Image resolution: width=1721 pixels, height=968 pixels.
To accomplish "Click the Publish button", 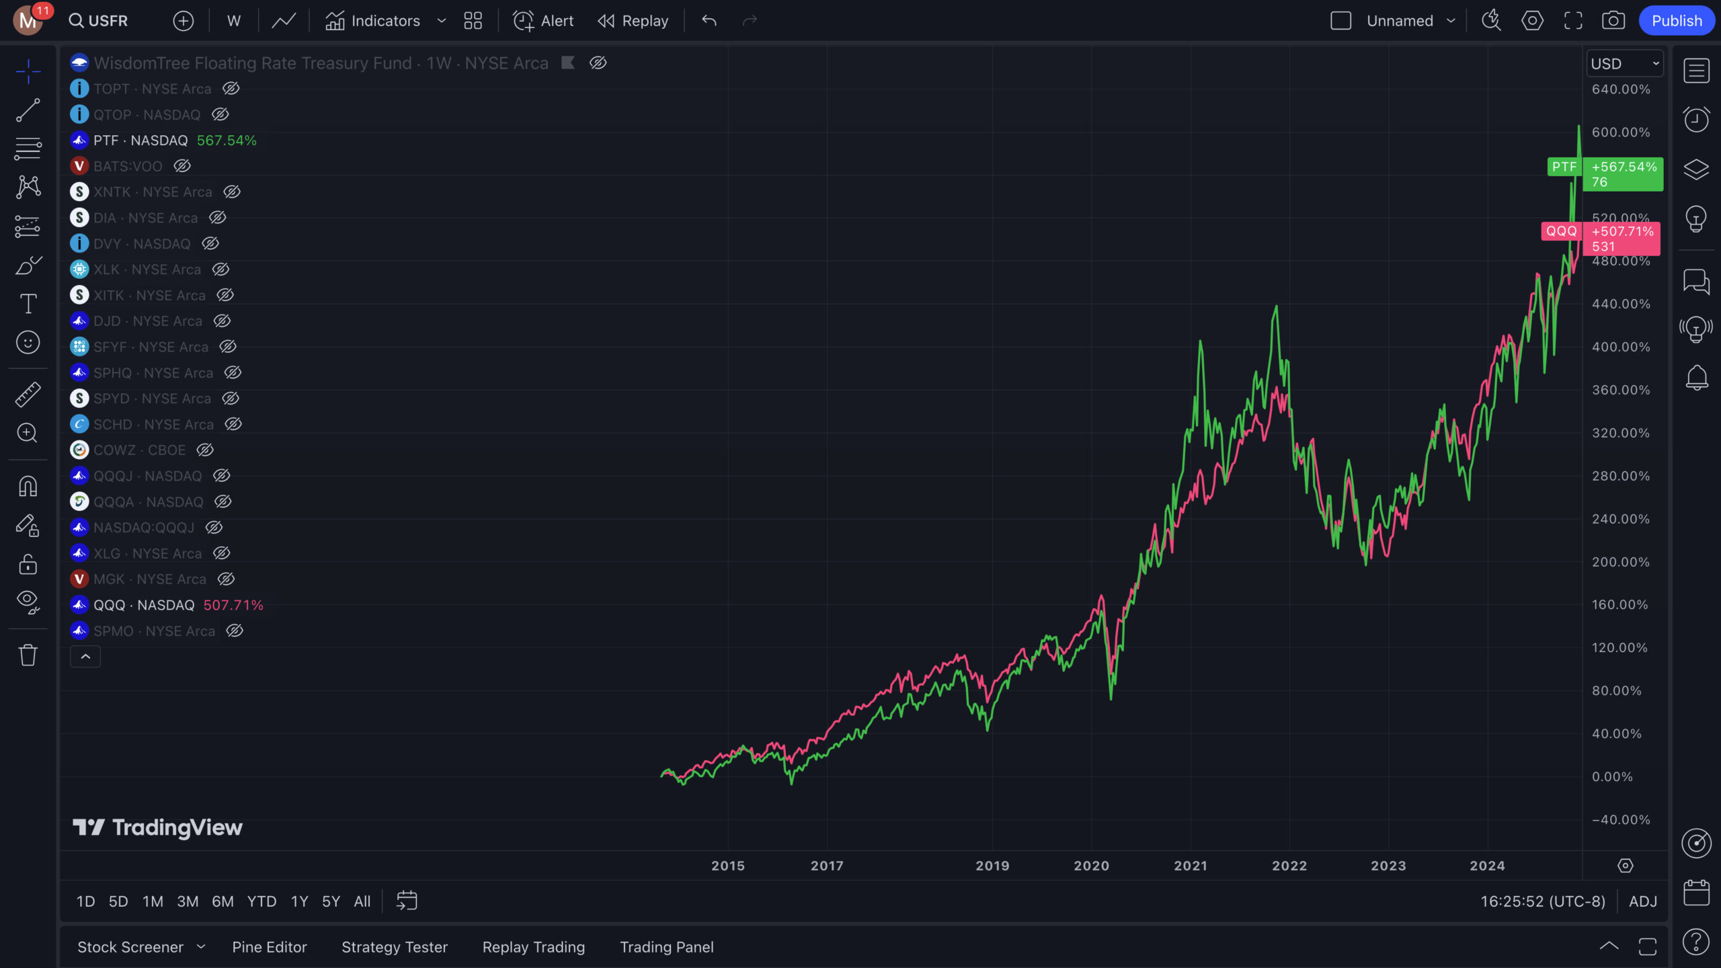I will pyautogui.click(x=1677, y=21).
